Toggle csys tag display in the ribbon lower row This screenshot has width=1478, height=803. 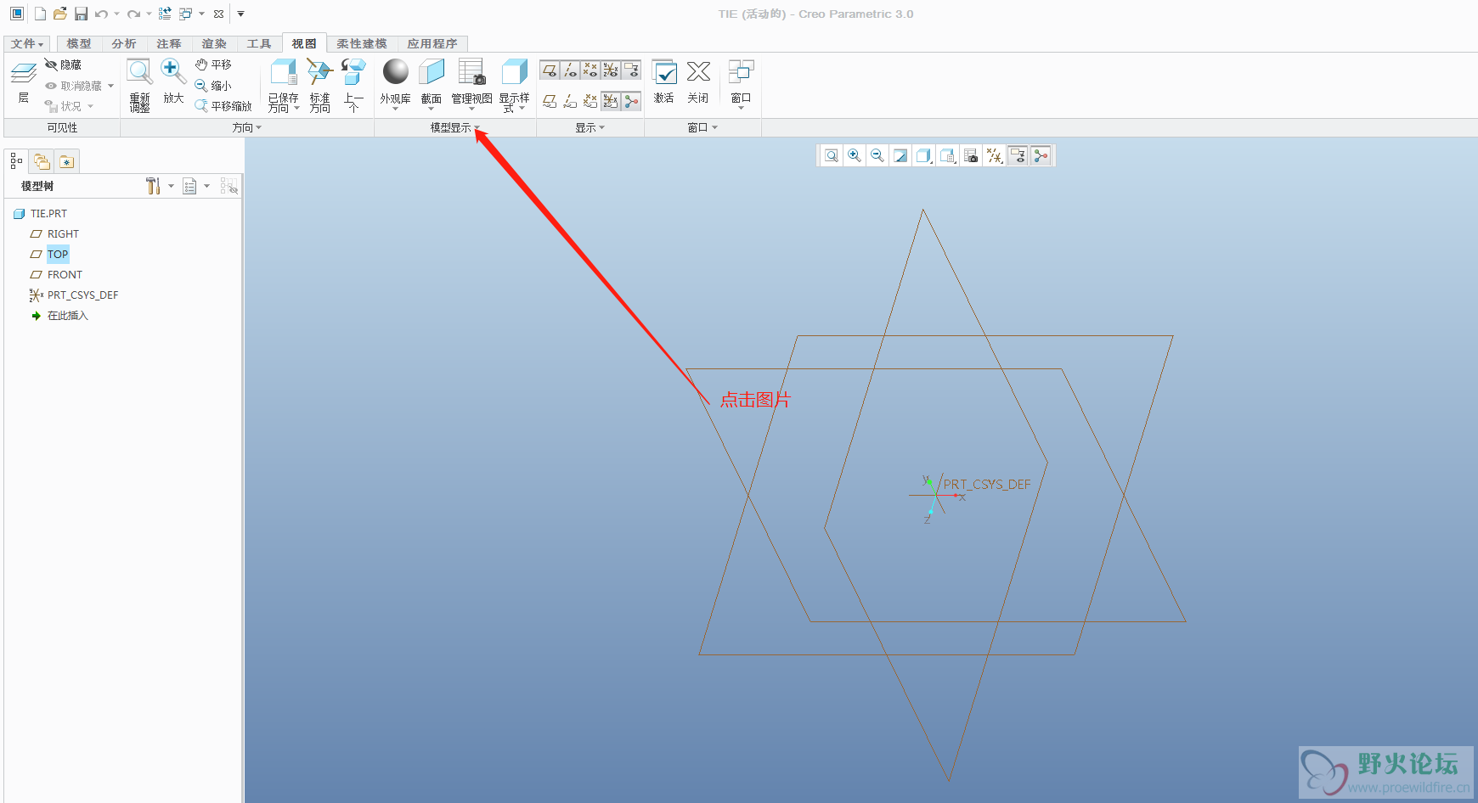pos(611,101)
